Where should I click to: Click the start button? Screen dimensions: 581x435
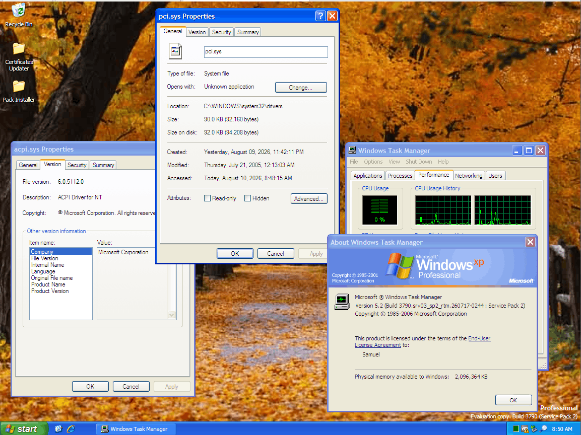coord(23,428)
